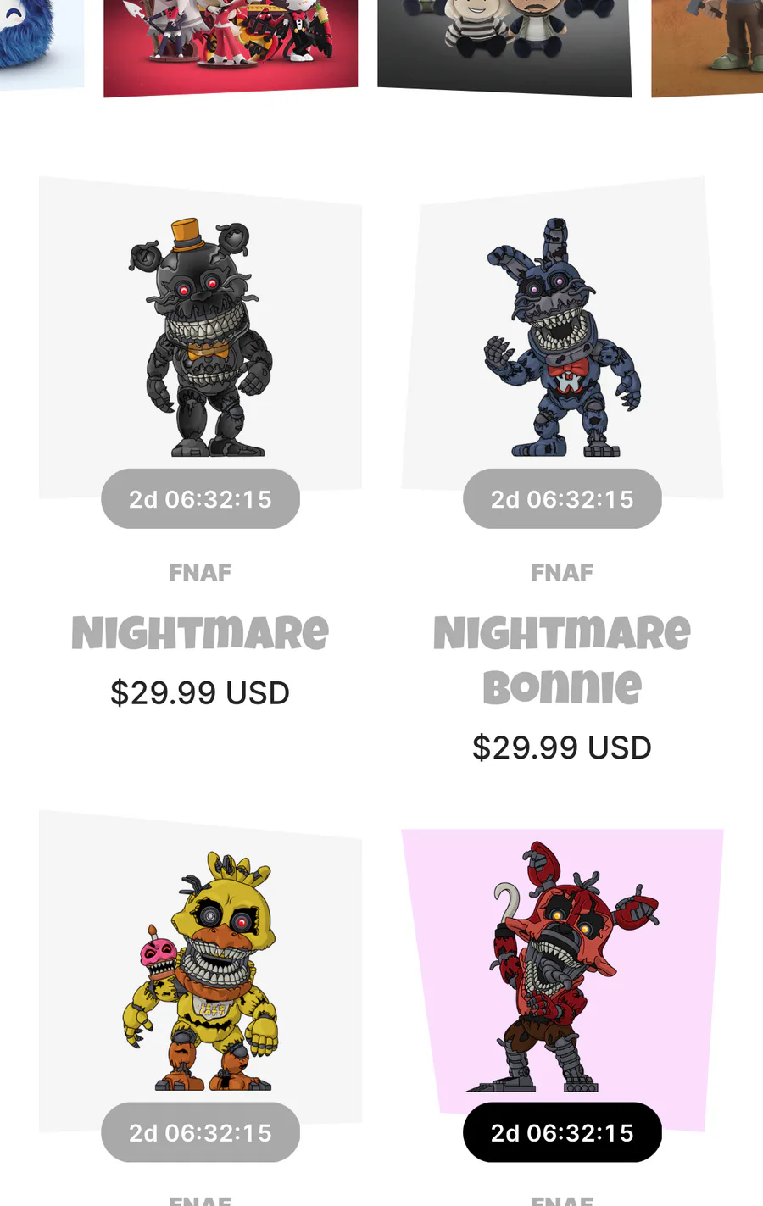Click the black countdown timer under Foxy
This screenshot has height=1206, width=763.
click(x=562, y=1132)
